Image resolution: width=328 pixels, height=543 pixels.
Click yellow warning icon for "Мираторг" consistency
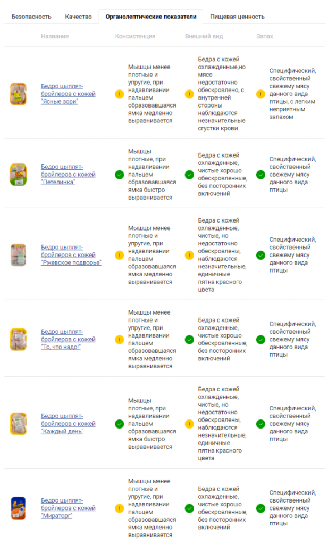(x=119, y=508)
